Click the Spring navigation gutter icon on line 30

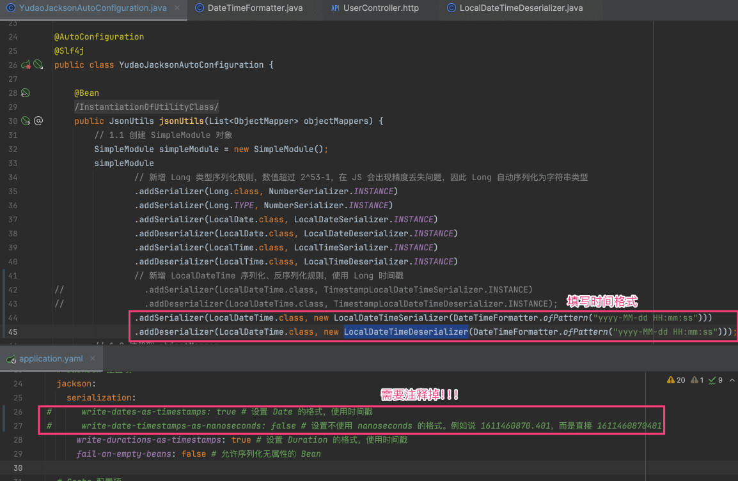(x=26, y=121)
